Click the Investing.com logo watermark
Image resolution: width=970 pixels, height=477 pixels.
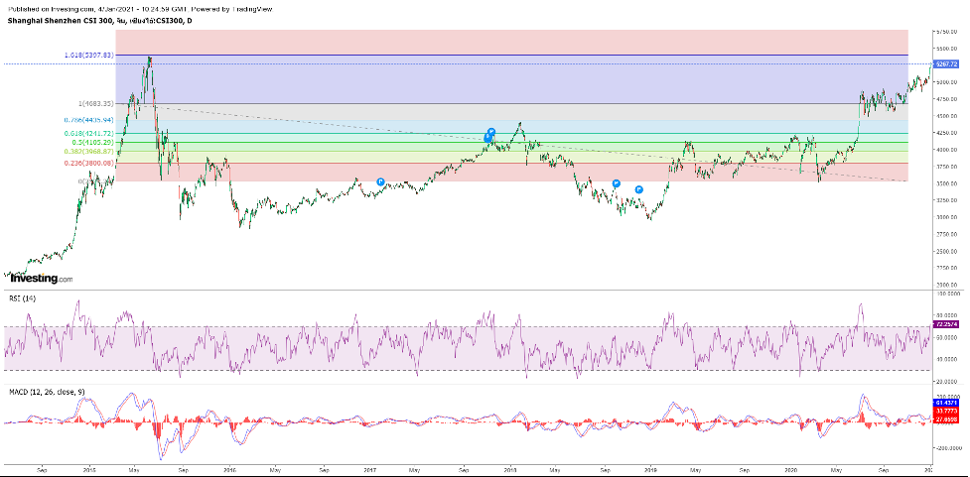pos(41,279)
